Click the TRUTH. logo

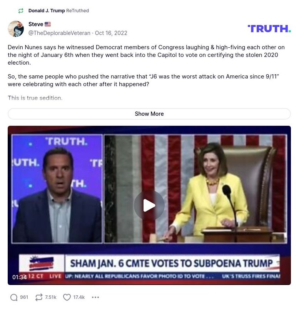pos(269,29)
